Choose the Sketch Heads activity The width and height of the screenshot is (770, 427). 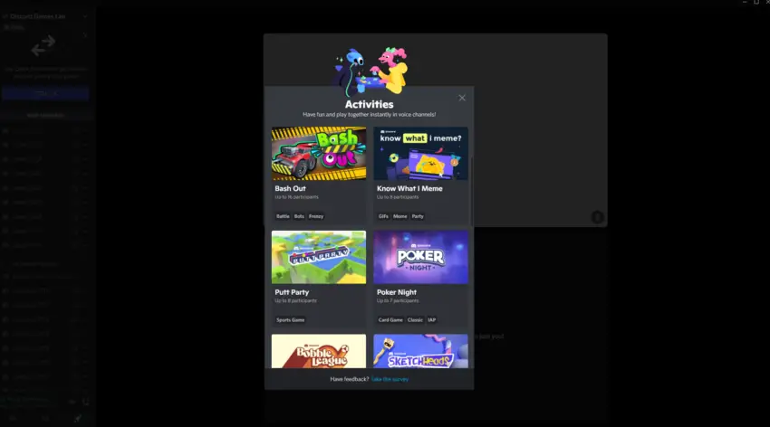420,351
